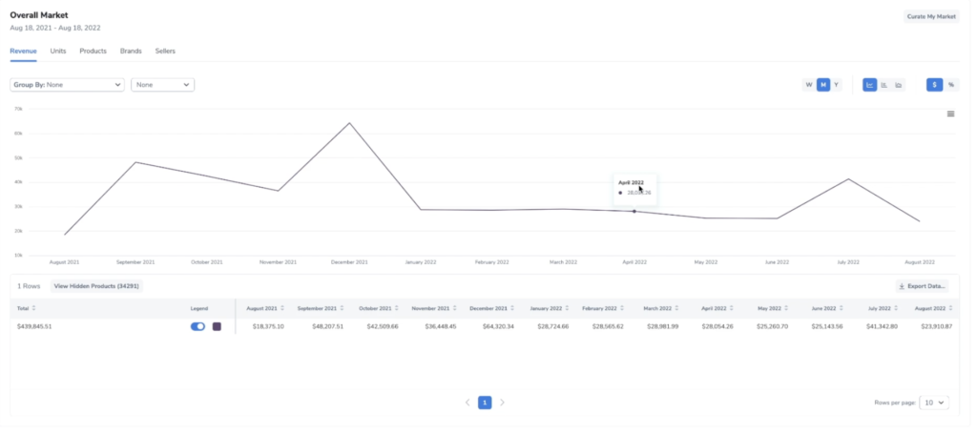
Task: Switch to line chart view
Action: point(869,85)
